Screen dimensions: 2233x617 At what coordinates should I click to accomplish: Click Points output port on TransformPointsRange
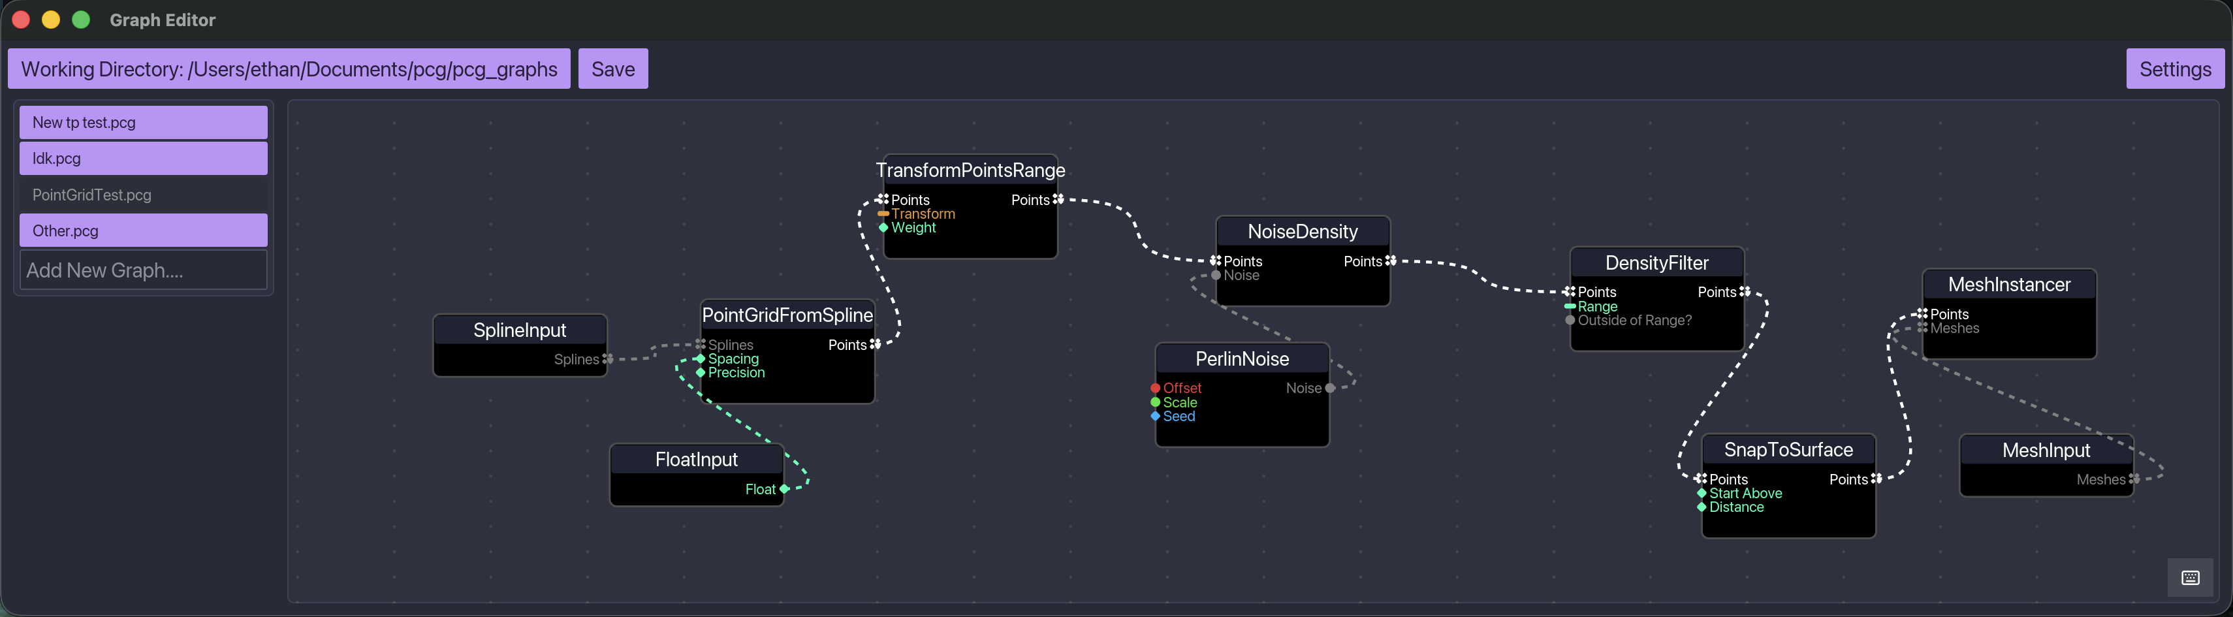click(1058, 199)
